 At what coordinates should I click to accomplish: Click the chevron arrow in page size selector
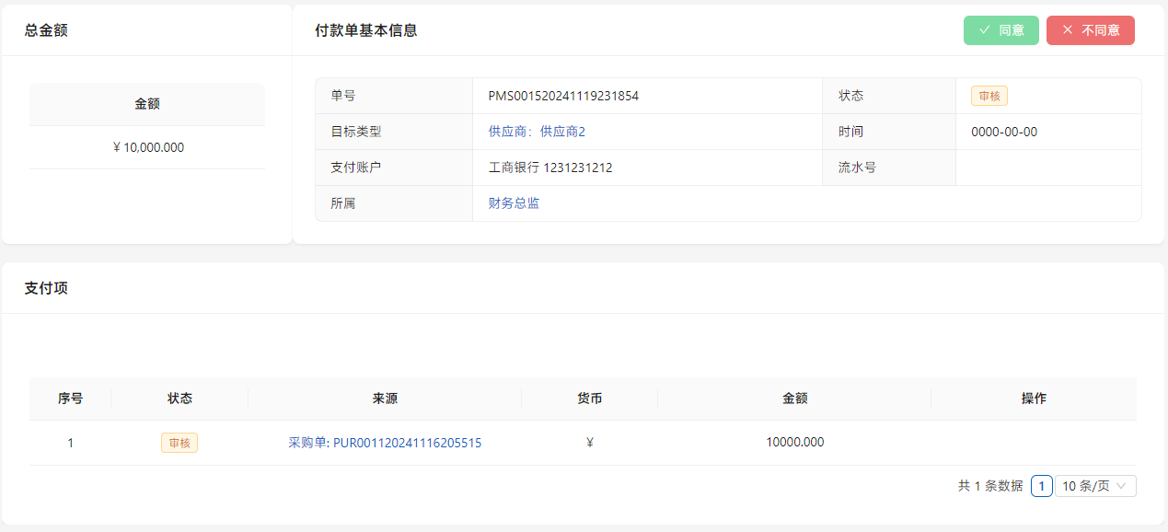tap(1121, 486)
